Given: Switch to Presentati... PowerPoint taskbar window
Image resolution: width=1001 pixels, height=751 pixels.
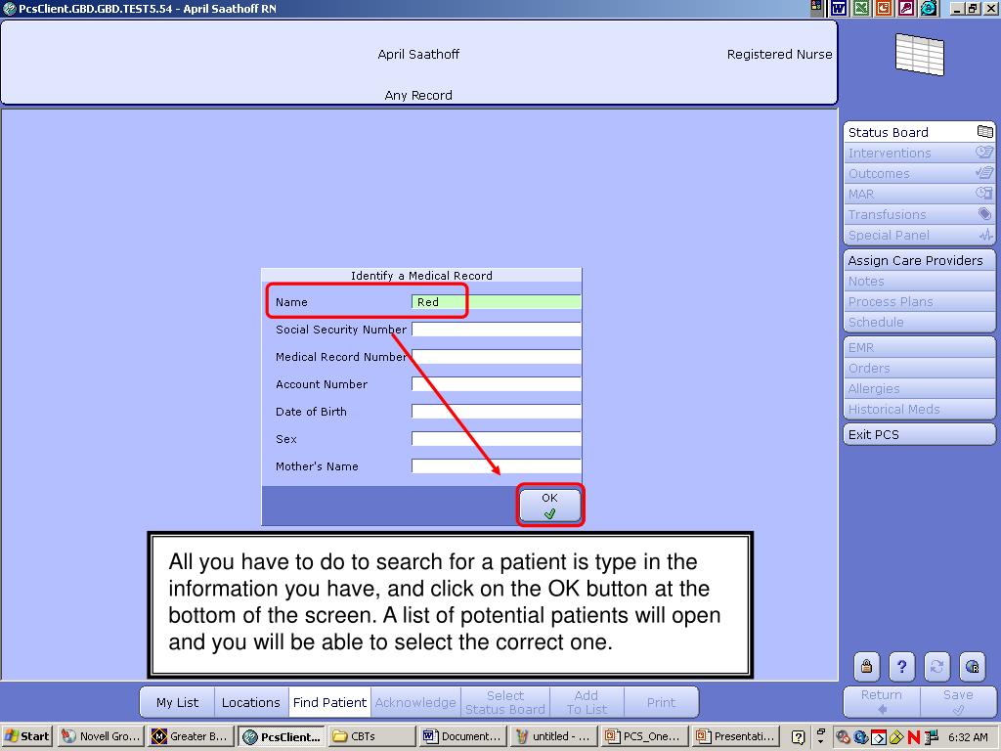Looking at the screenshot, I should (735, 736).
